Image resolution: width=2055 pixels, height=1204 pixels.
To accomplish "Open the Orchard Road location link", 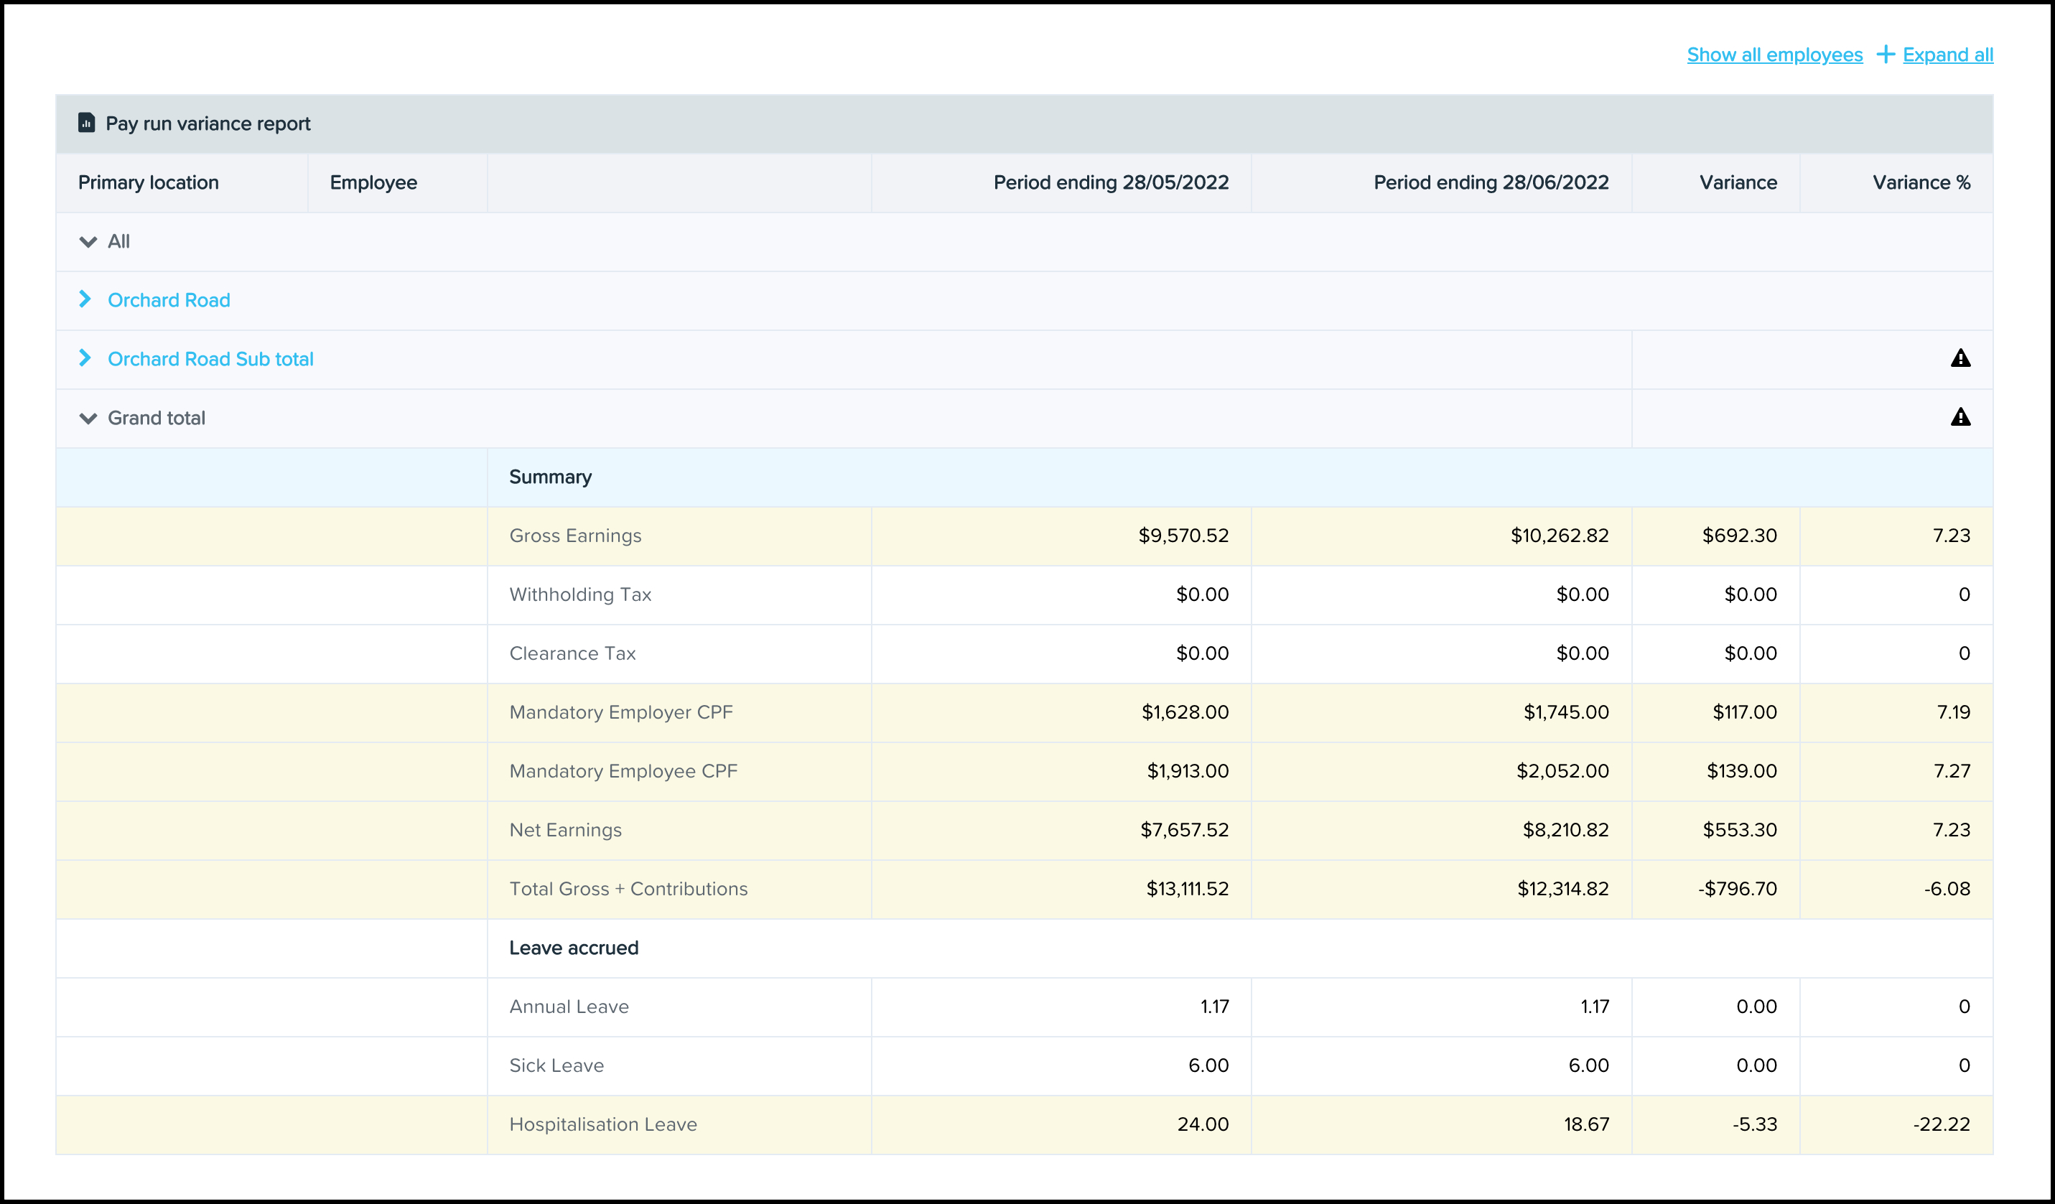I will (x=169, y=300).
